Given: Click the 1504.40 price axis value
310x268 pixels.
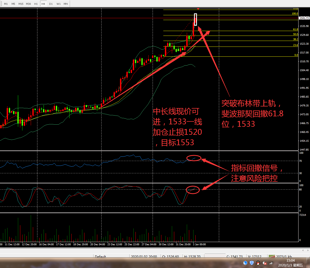Looking at the screenshot, I should click(304, 70).
